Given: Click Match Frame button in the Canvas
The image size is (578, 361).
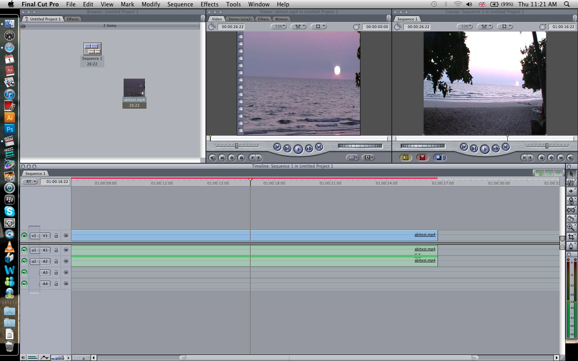Looking at the screenshot, I should point(570,158).
